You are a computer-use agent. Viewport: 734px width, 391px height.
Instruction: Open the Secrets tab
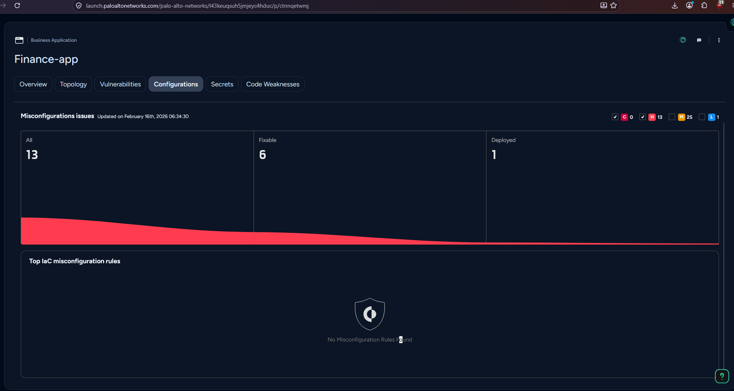pyautogui.click(x=222, y=84)
